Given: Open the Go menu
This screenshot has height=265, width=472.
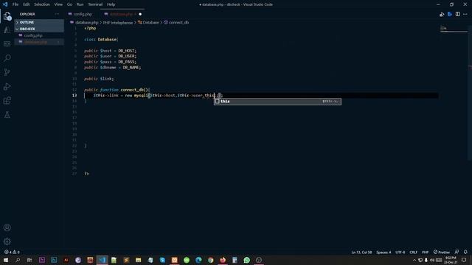Looking at the screenshot, I should (69, 4).
